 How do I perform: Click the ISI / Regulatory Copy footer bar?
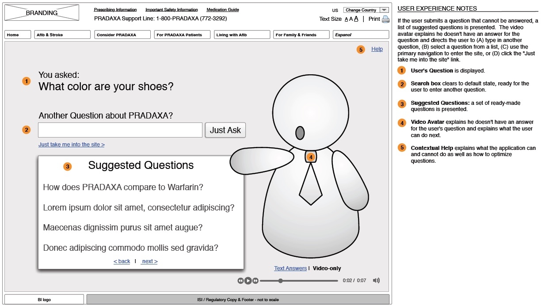238,299
